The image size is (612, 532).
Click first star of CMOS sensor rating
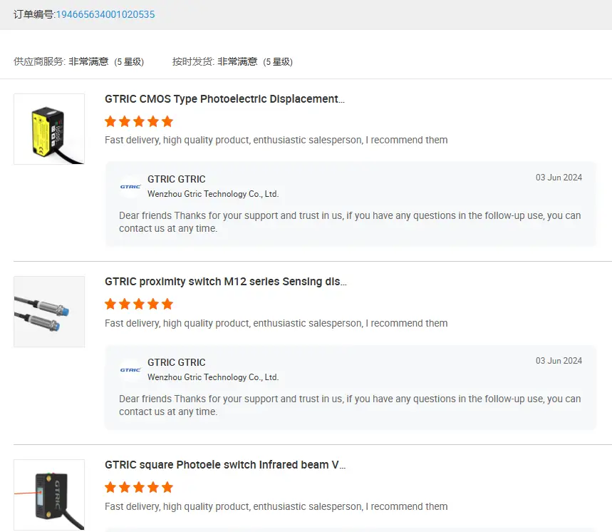[x=110, y=121]
